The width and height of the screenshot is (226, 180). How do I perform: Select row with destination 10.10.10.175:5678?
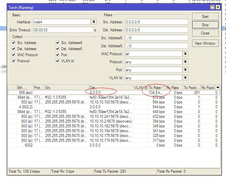[x=114, y=136]
